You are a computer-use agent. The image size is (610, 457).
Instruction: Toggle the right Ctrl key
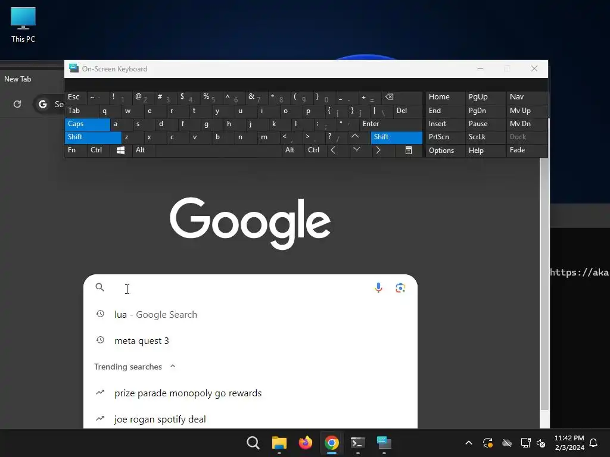click(316, 151)
